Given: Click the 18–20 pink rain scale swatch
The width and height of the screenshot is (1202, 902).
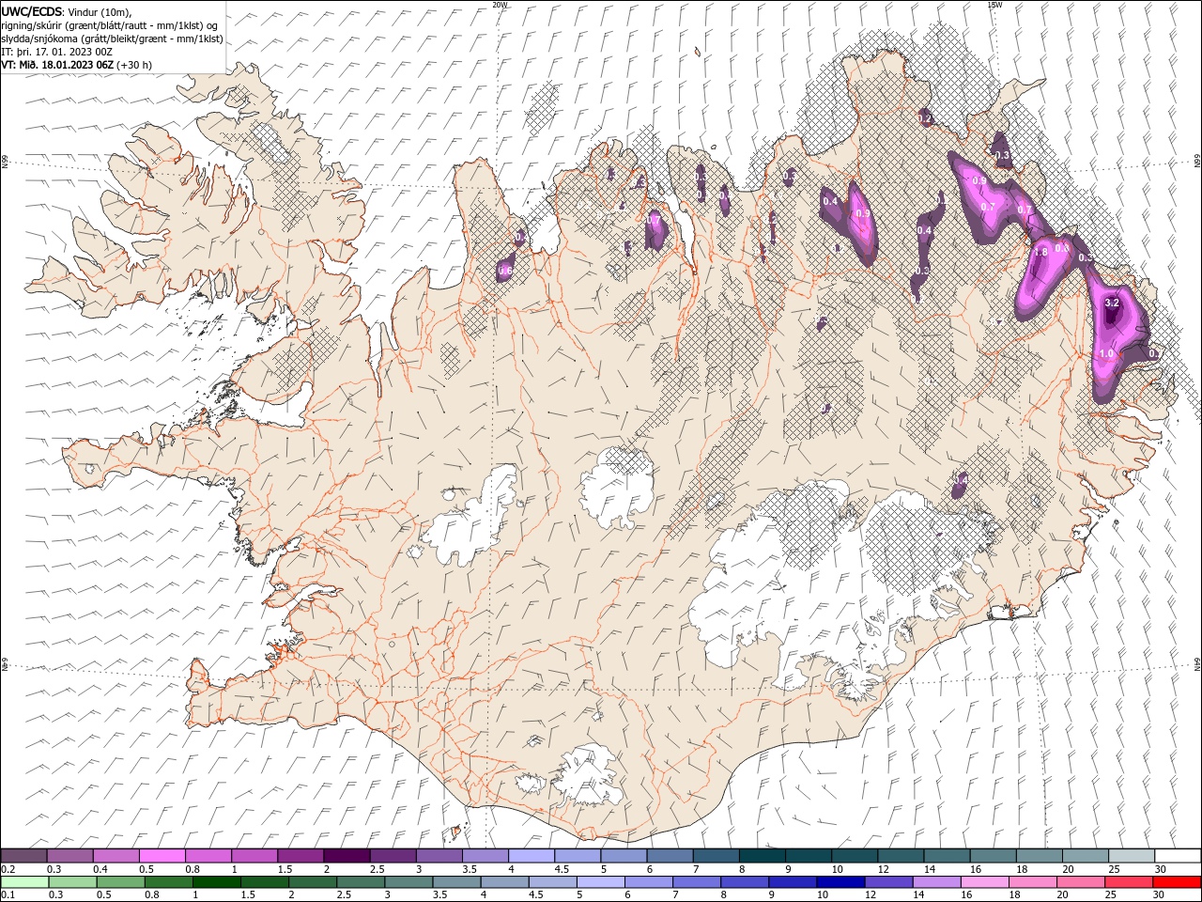Looking at the screenshot, I should (x=1033, y=882).
